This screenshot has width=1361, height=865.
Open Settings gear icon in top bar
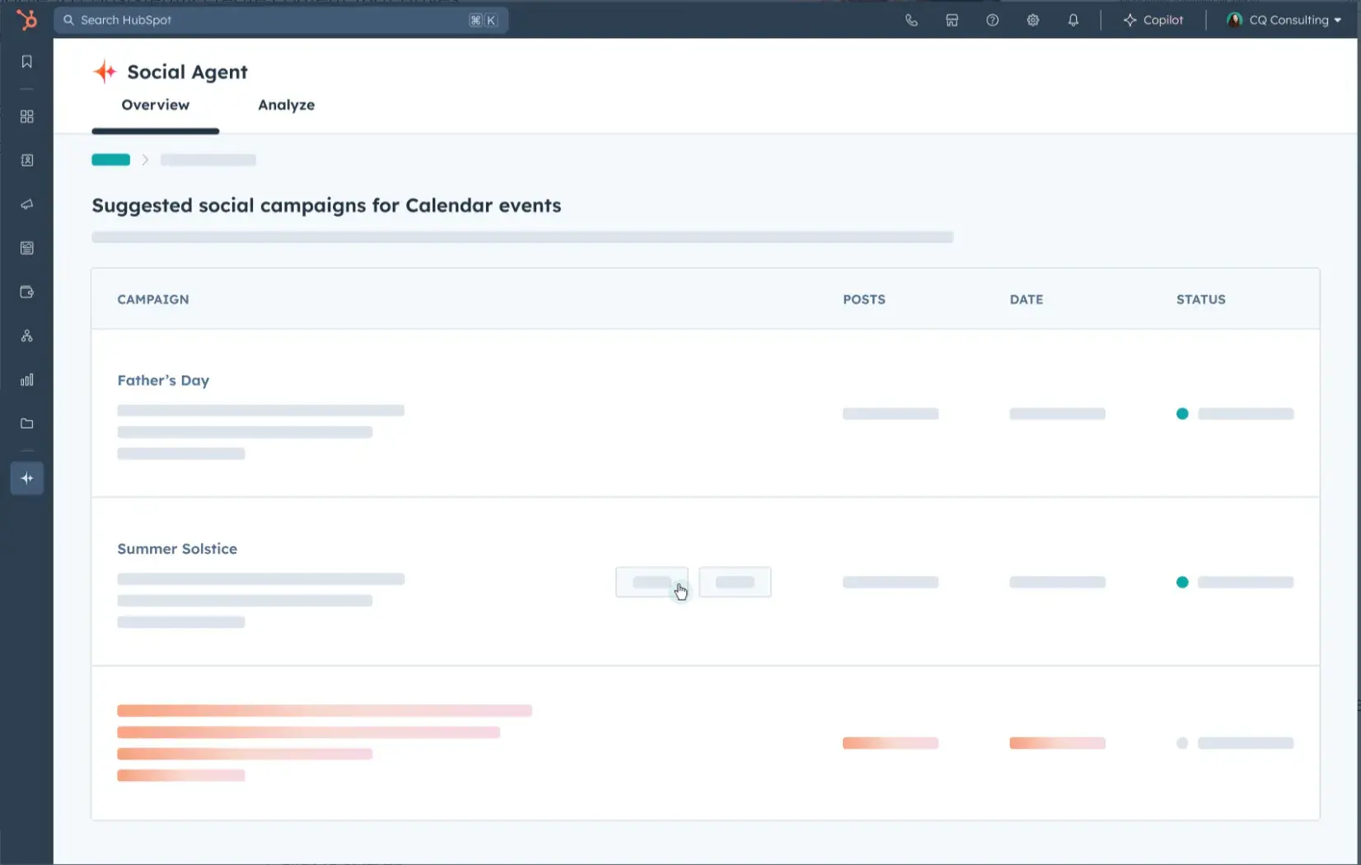pos(1032,21)
